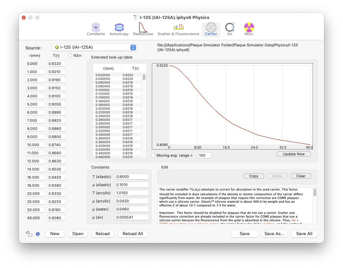Click the T(r) field showing 0.8080
343x268 pixels.
point(57,218)
